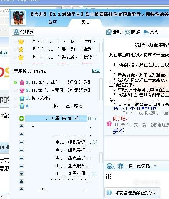Select the 黑店组织 channel row
The image size is (169, 199).
(x=56, y=118)
